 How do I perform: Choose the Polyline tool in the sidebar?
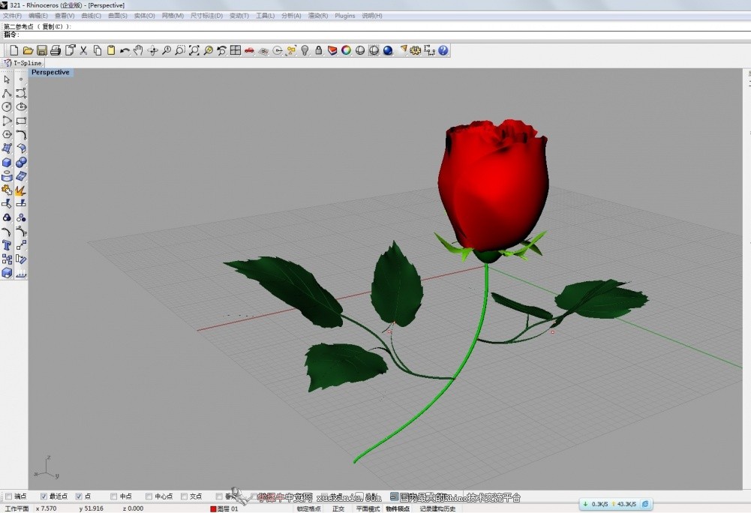[7, 94]
